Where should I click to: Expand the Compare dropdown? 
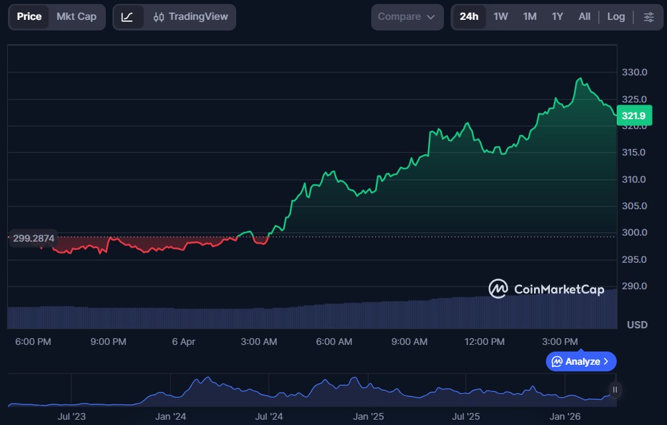coord(407,17)
